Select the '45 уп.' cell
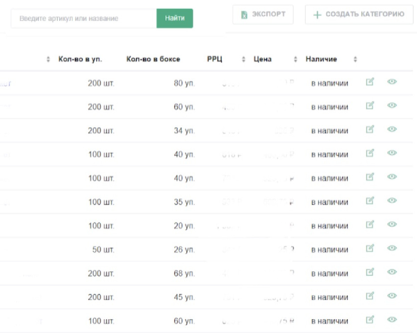The image size is (417, 333). 184,298
